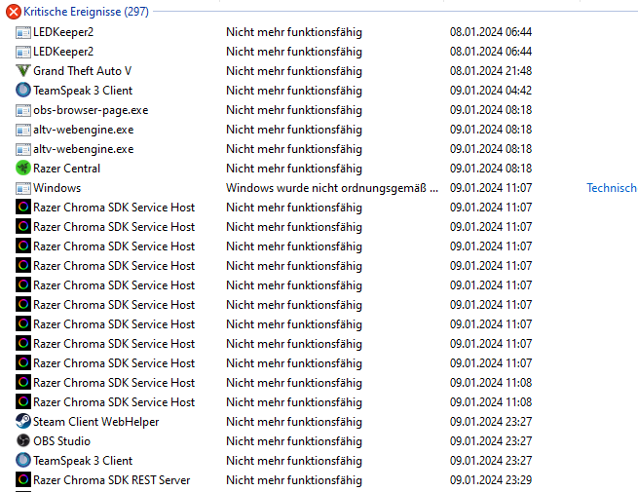Screen dimensions: 638x492
Task: Click the obs-browser-page.exe date 09.01.2024 08:18
Action: point(491,110)
